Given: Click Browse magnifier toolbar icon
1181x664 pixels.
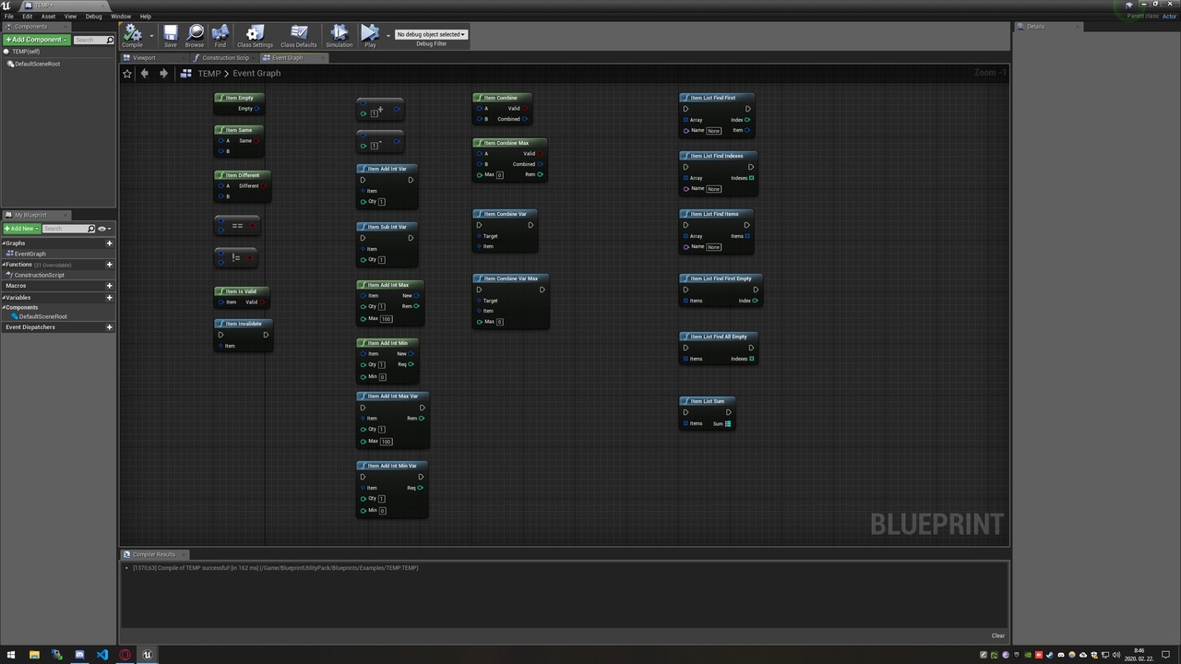Looking at the screenshot, I should [x=195, y=36].
